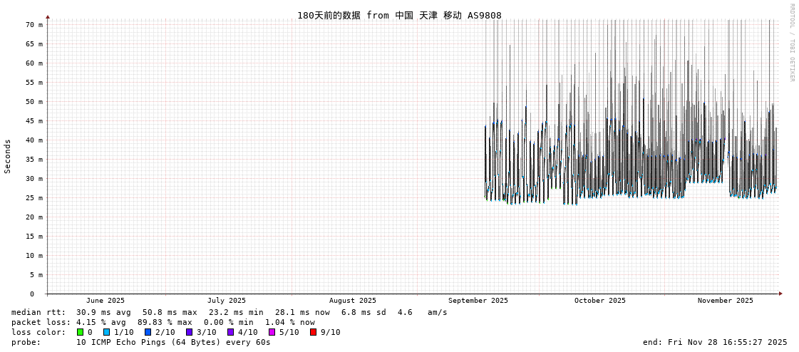799x352 pixels.
Task: Pick the magenta 5/10 loss swatch
Action: [272, 332]
